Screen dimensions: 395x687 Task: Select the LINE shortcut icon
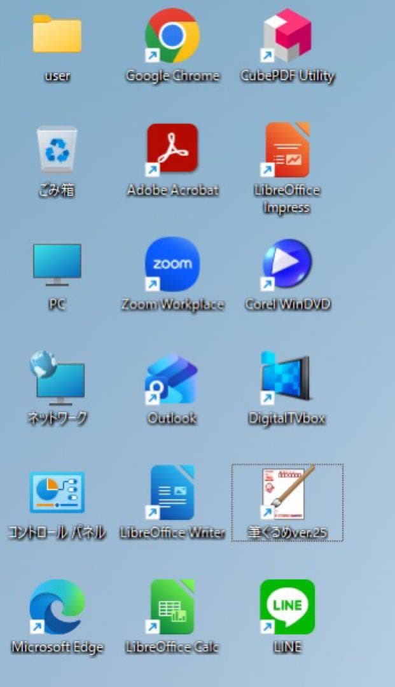pyautogui.click(x=288, y=607)
